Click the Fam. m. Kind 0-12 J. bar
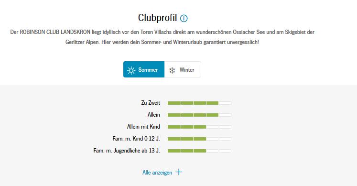 (x=199, y=139)
